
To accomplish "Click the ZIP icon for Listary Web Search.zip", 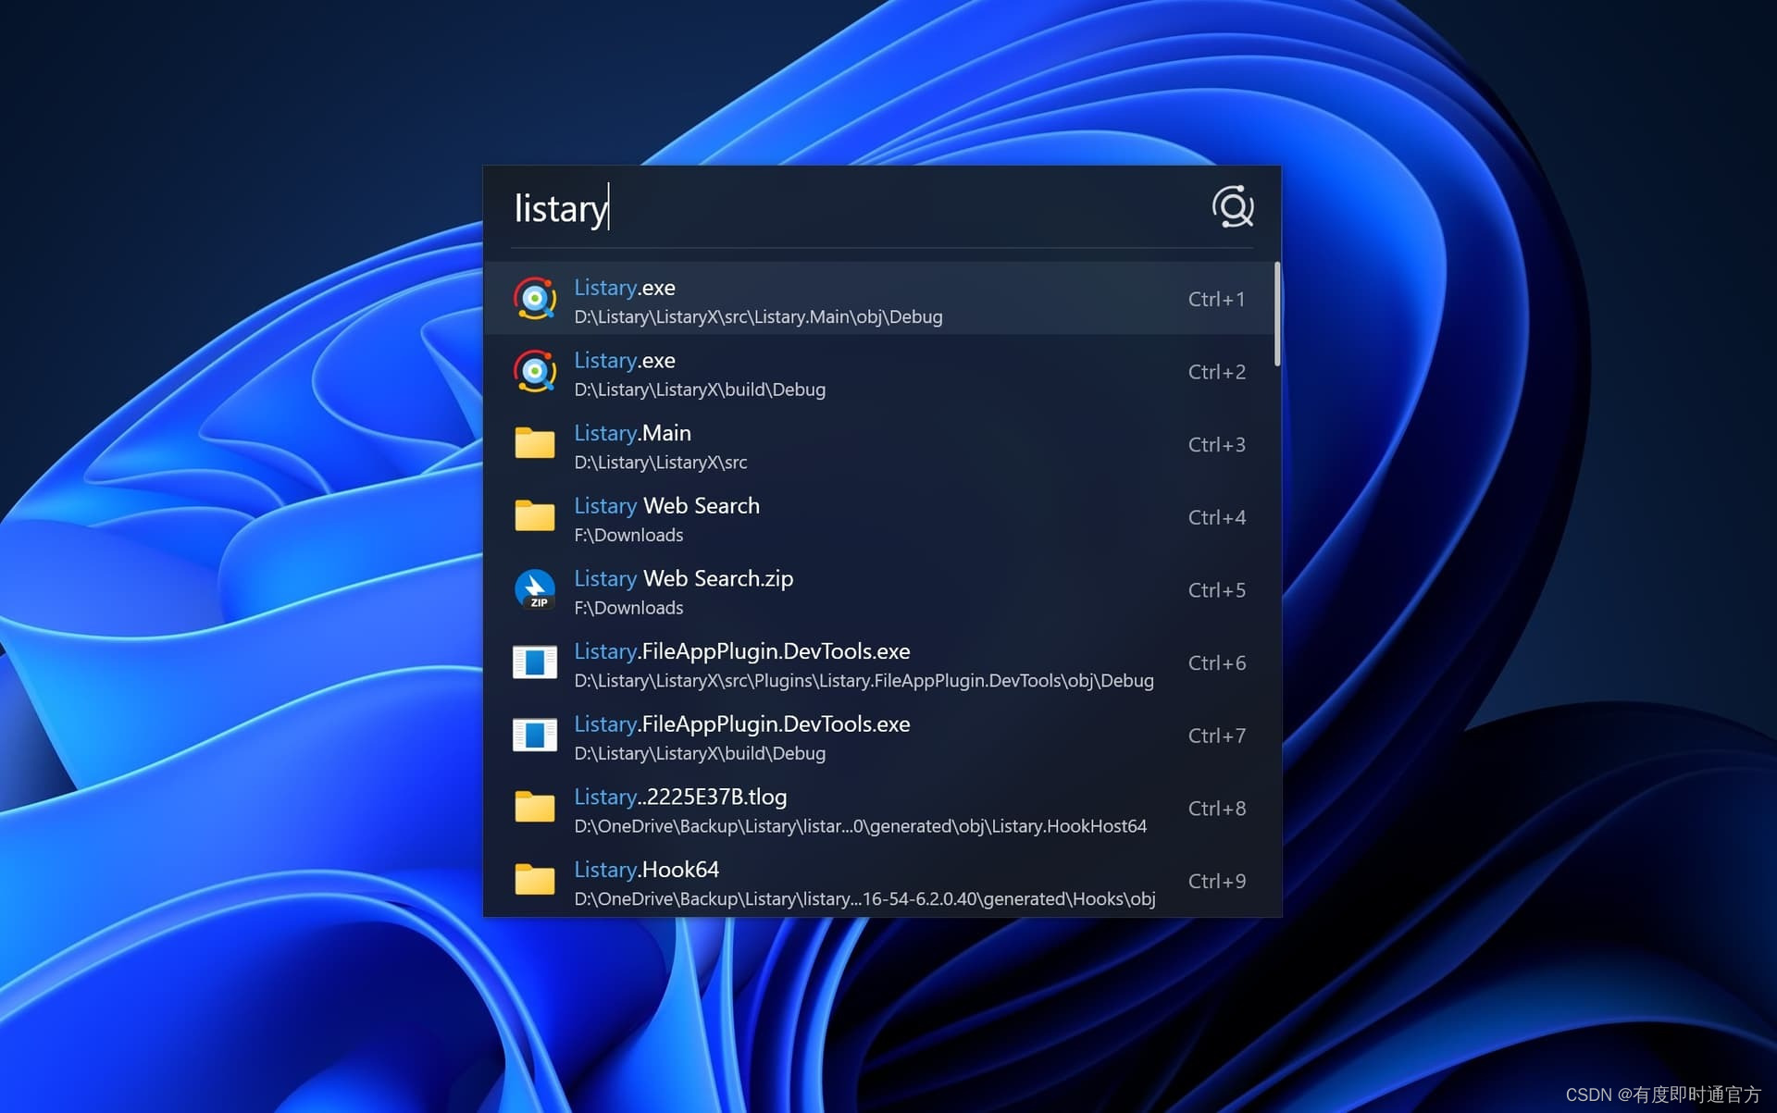I will 535,590.
